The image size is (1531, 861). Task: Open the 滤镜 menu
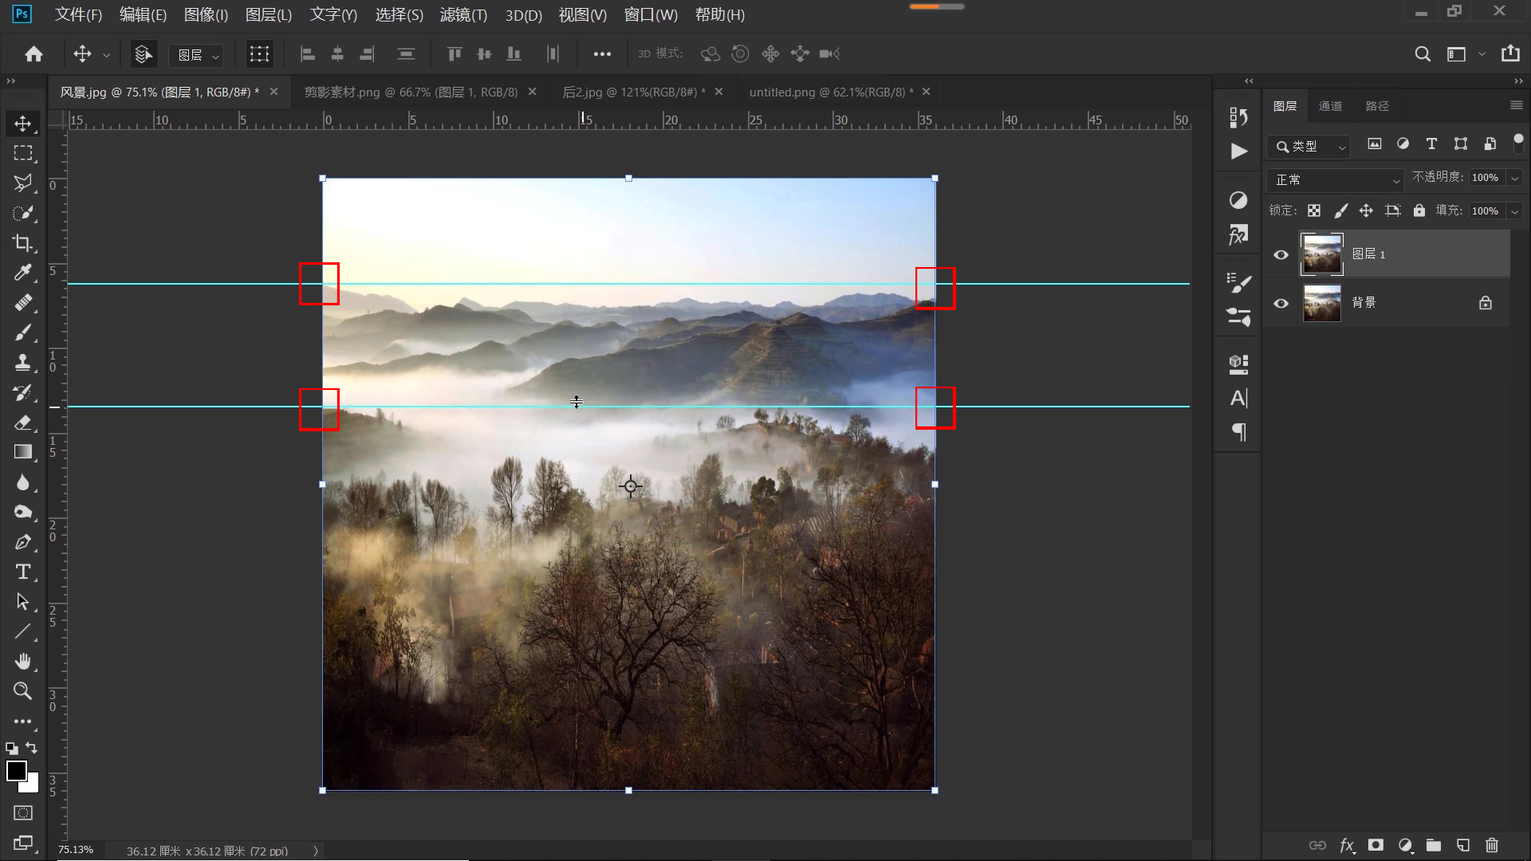point(462,14)
